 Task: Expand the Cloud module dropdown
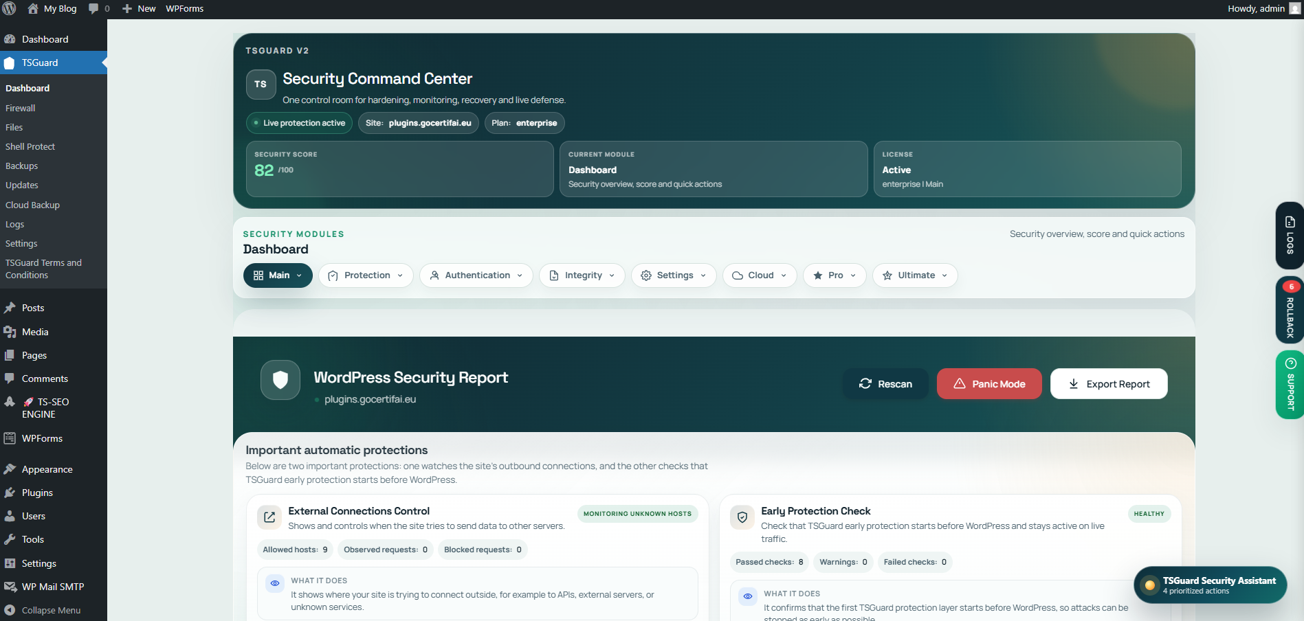pos(760,275)
